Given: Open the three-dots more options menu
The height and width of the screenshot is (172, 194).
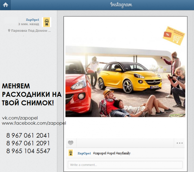Looking at the screenshot, I should (x=180, y=143).
